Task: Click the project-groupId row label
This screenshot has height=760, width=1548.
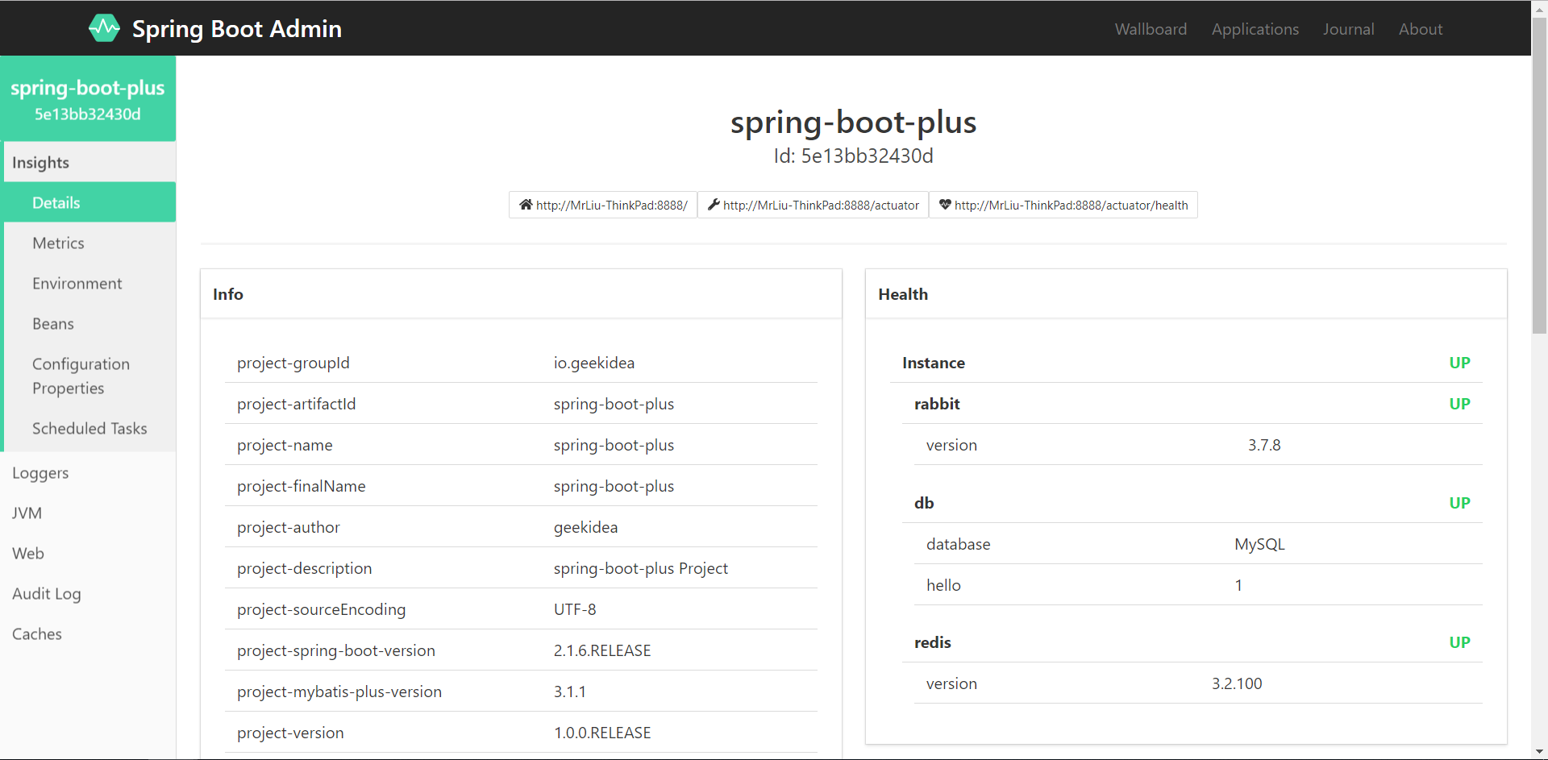Action: [x=293, y=363]
